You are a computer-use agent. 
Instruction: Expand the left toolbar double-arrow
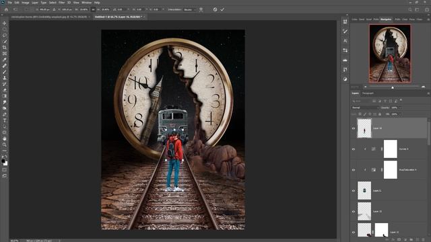click(2, 15)
